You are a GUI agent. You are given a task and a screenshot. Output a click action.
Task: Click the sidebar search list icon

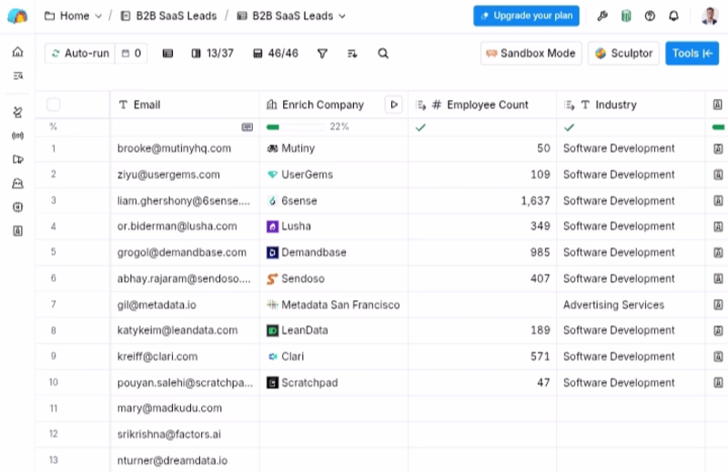(x=17, y=75)
